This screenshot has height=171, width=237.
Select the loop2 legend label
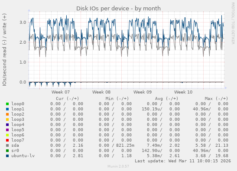tap(18, 114)
